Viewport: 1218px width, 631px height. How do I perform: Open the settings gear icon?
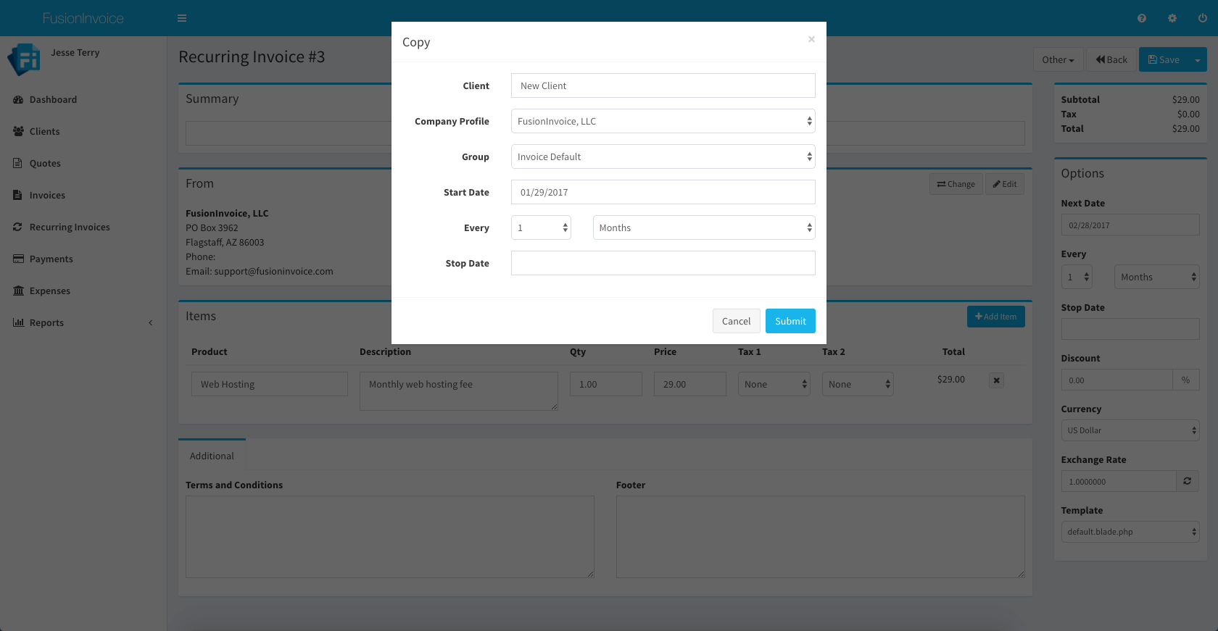coord(1172,18)
